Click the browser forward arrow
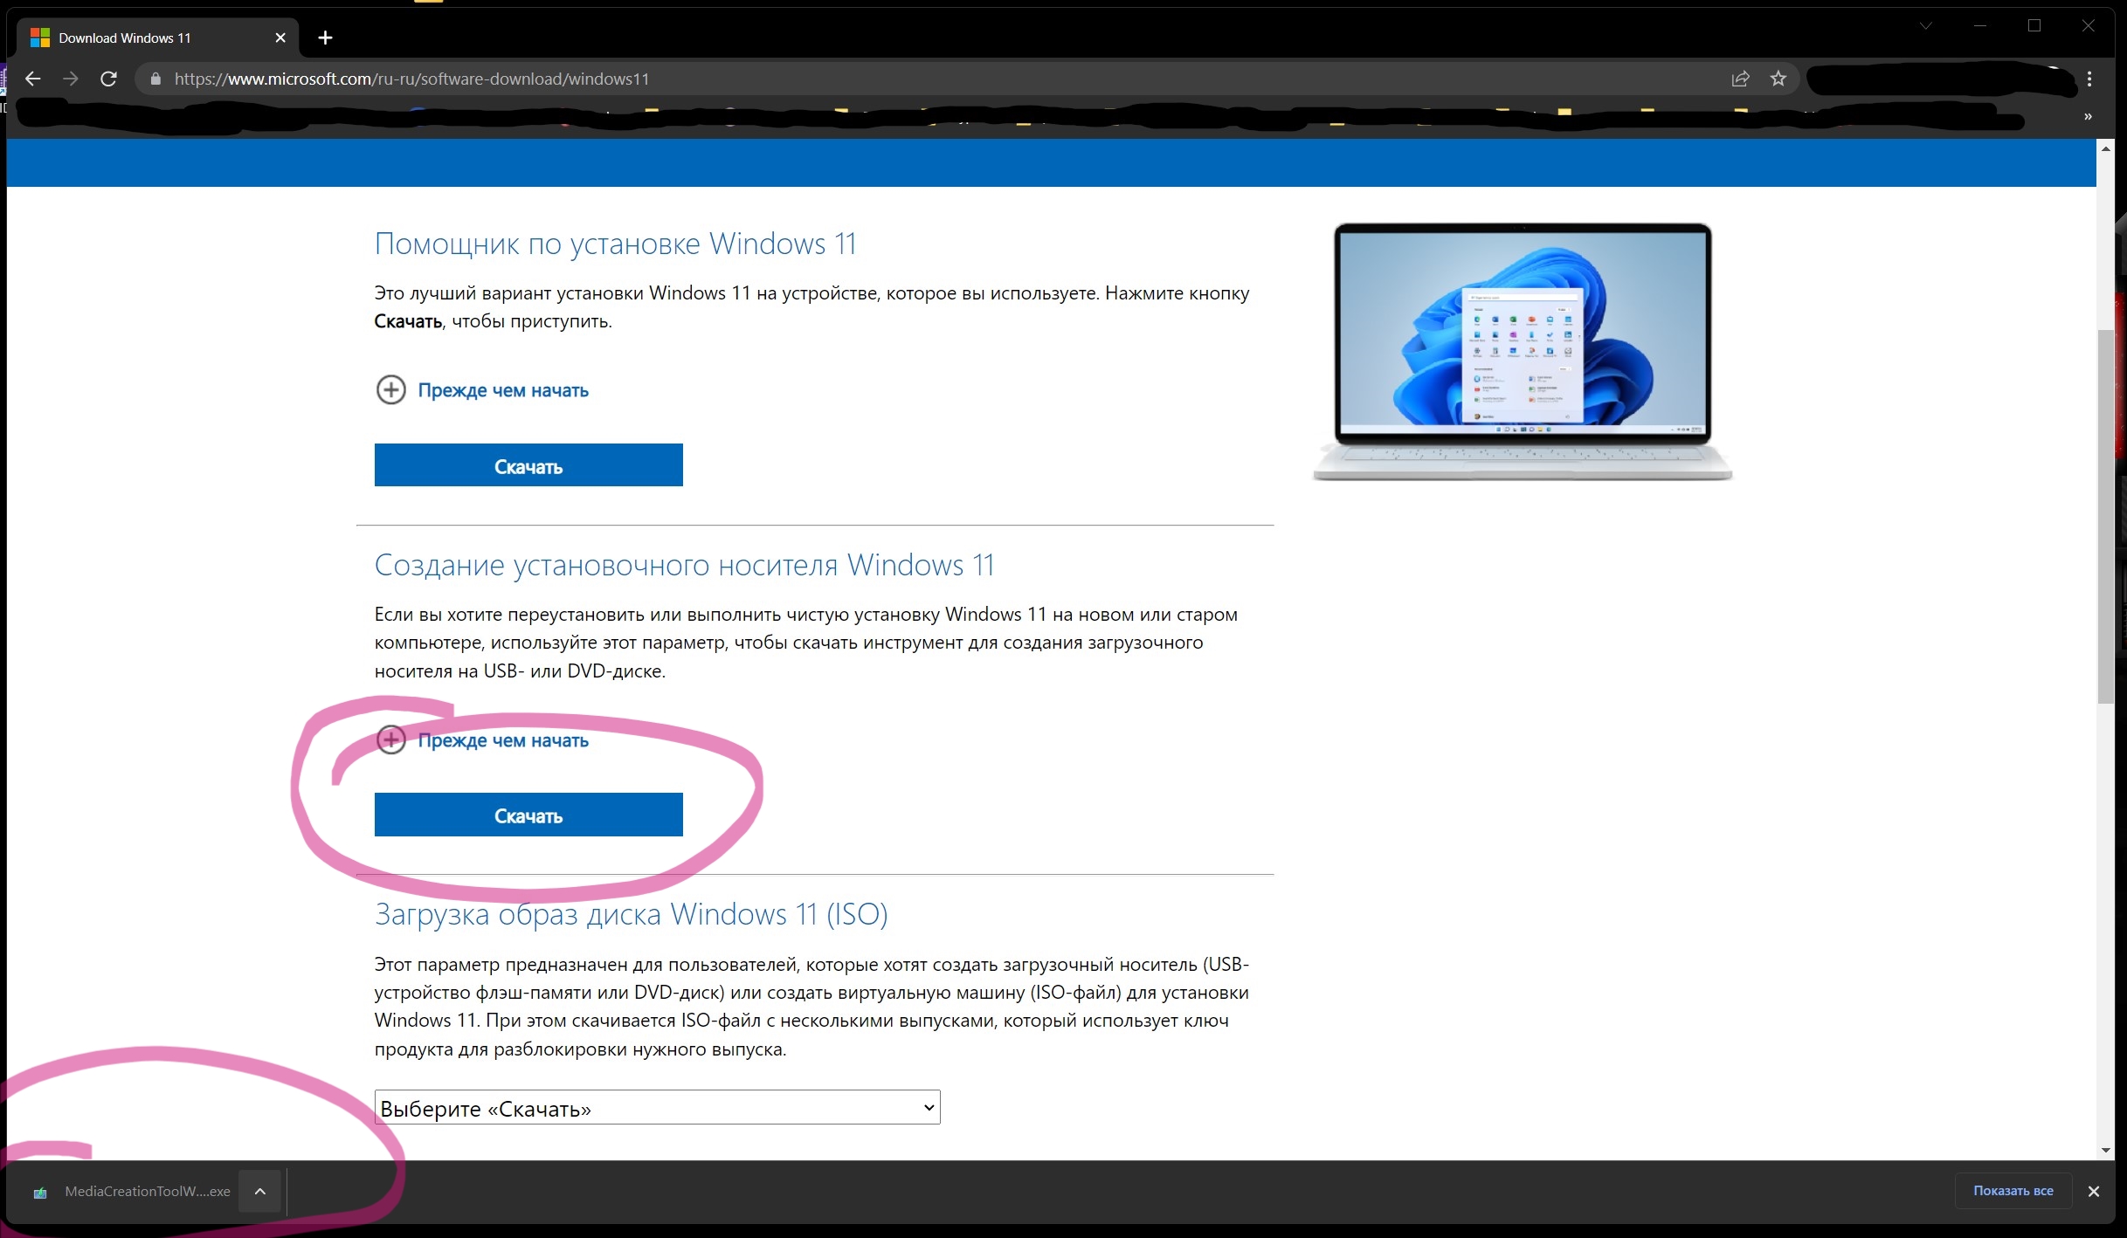The width and height of the screenshot is (2127, 1238). tap(71, 79)
